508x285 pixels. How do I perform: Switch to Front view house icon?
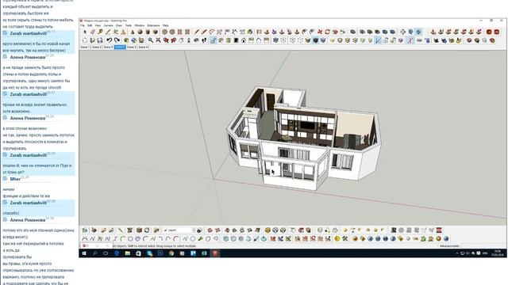point(244,40)
